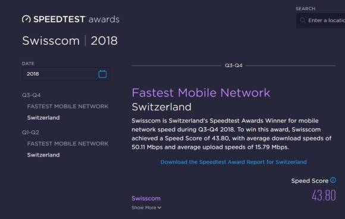Open the calendar date picker icon
The height and width of the screenshot is (219, 345).
102,74
